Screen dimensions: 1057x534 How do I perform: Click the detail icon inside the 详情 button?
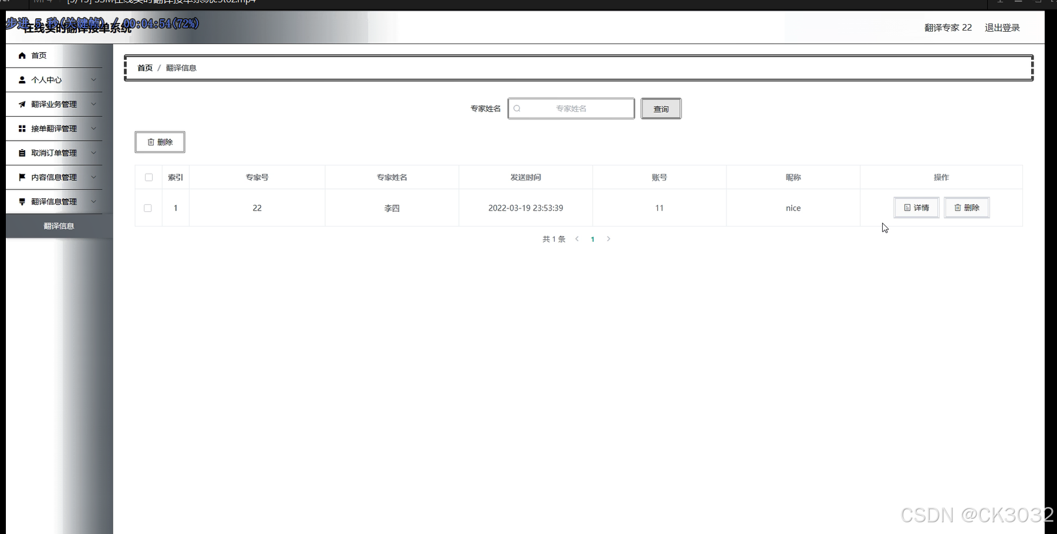[907, 207]
